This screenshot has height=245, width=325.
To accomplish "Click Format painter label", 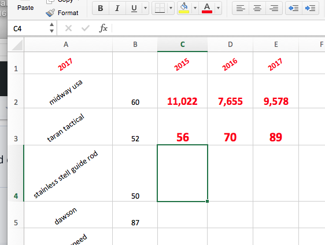I will (68, 13).
